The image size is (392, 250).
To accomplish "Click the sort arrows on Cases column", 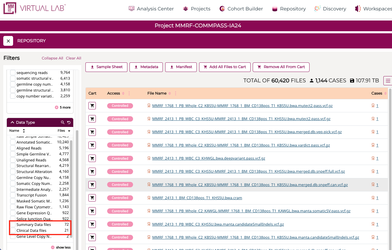I will coord(386,93).
